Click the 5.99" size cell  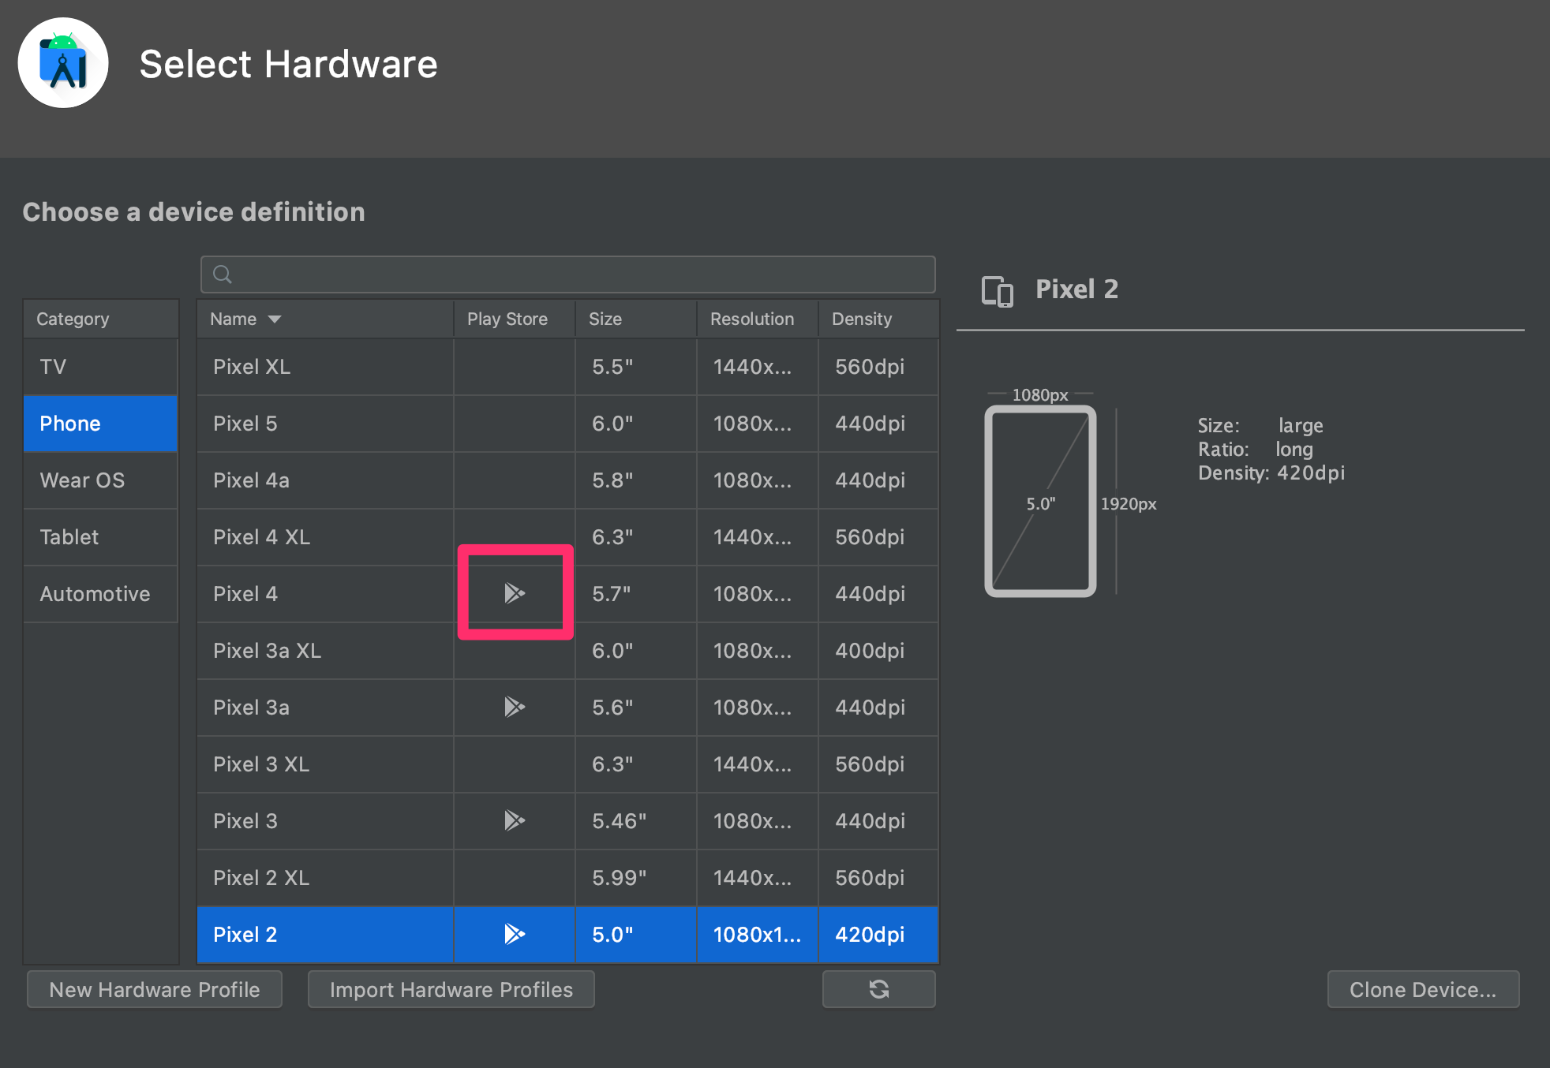(x=636, y=878)
